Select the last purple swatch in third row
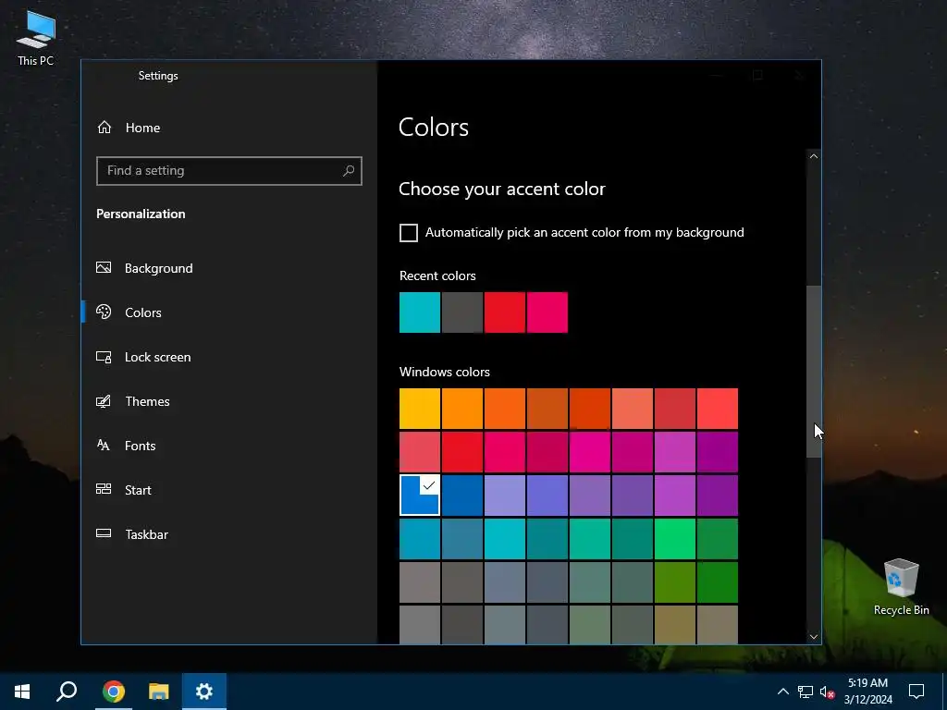Screen dimensions: 947x710 point(718,496)
